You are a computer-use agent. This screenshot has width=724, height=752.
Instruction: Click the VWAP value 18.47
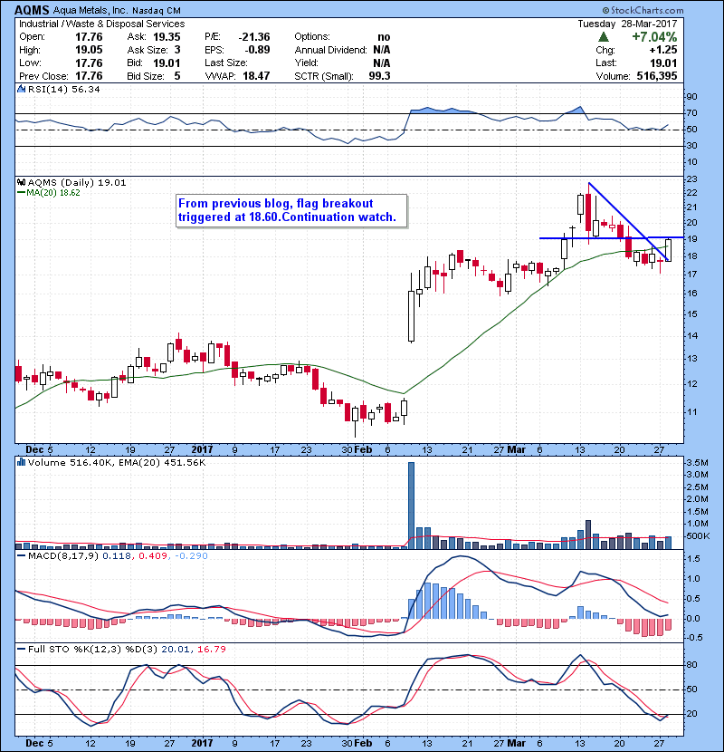(256, 76)
